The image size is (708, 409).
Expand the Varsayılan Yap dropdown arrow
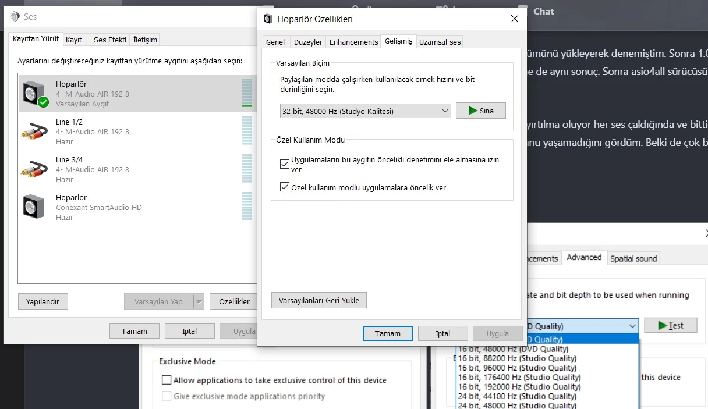[199, 301]
